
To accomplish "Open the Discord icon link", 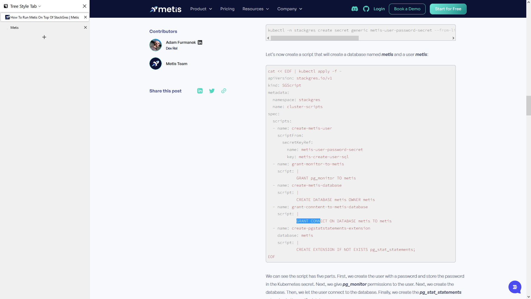I will pyautogui.click(x=355, y=9).
